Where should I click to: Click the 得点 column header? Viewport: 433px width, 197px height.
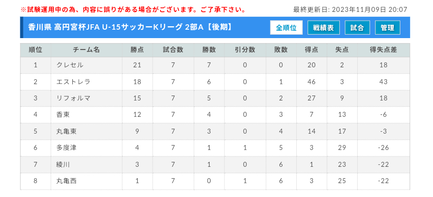pyautogui.click(x=312, y=50)
